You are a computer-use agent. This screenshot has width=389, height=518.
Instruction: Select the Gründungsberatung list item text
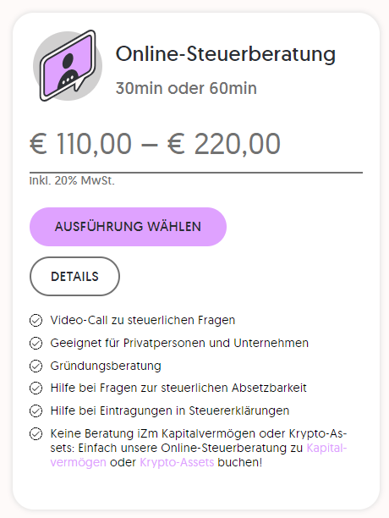106,366
